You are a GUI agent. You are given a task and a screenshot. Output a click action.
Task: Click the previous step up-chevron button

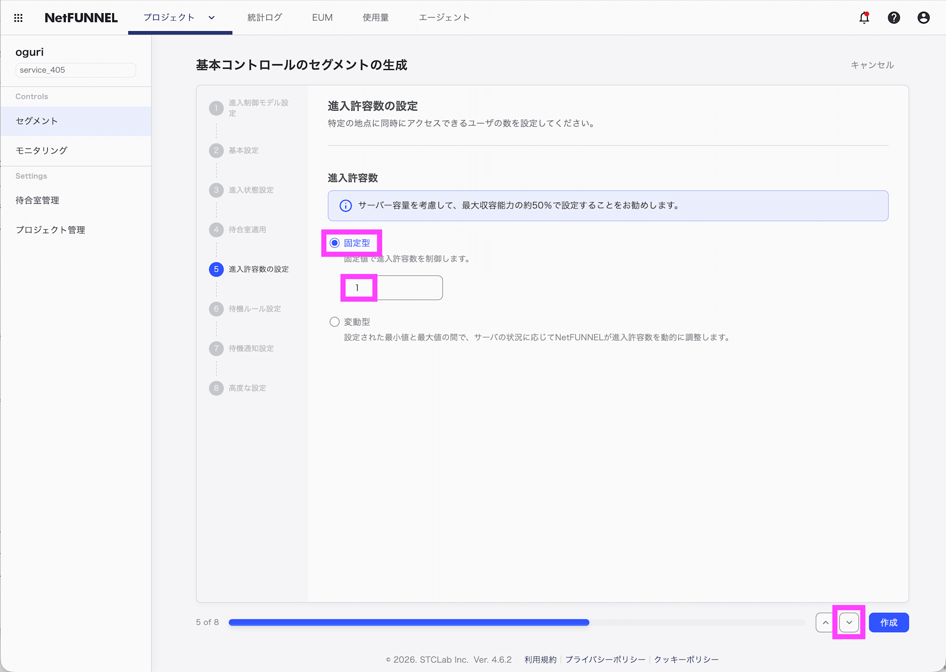[824, 622]
